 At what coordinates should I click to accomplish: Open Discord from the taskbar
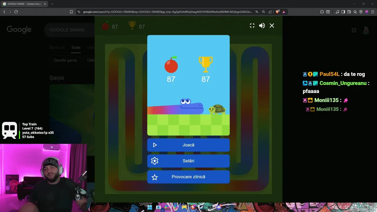coord(219,207)
